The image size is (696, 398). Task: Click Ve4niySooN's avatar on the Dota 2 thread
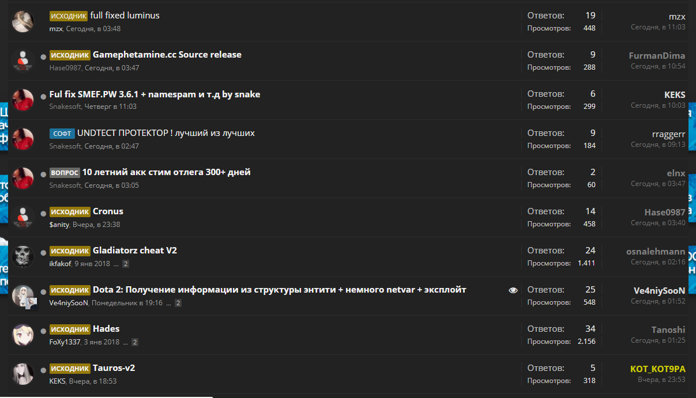[23, 295]
